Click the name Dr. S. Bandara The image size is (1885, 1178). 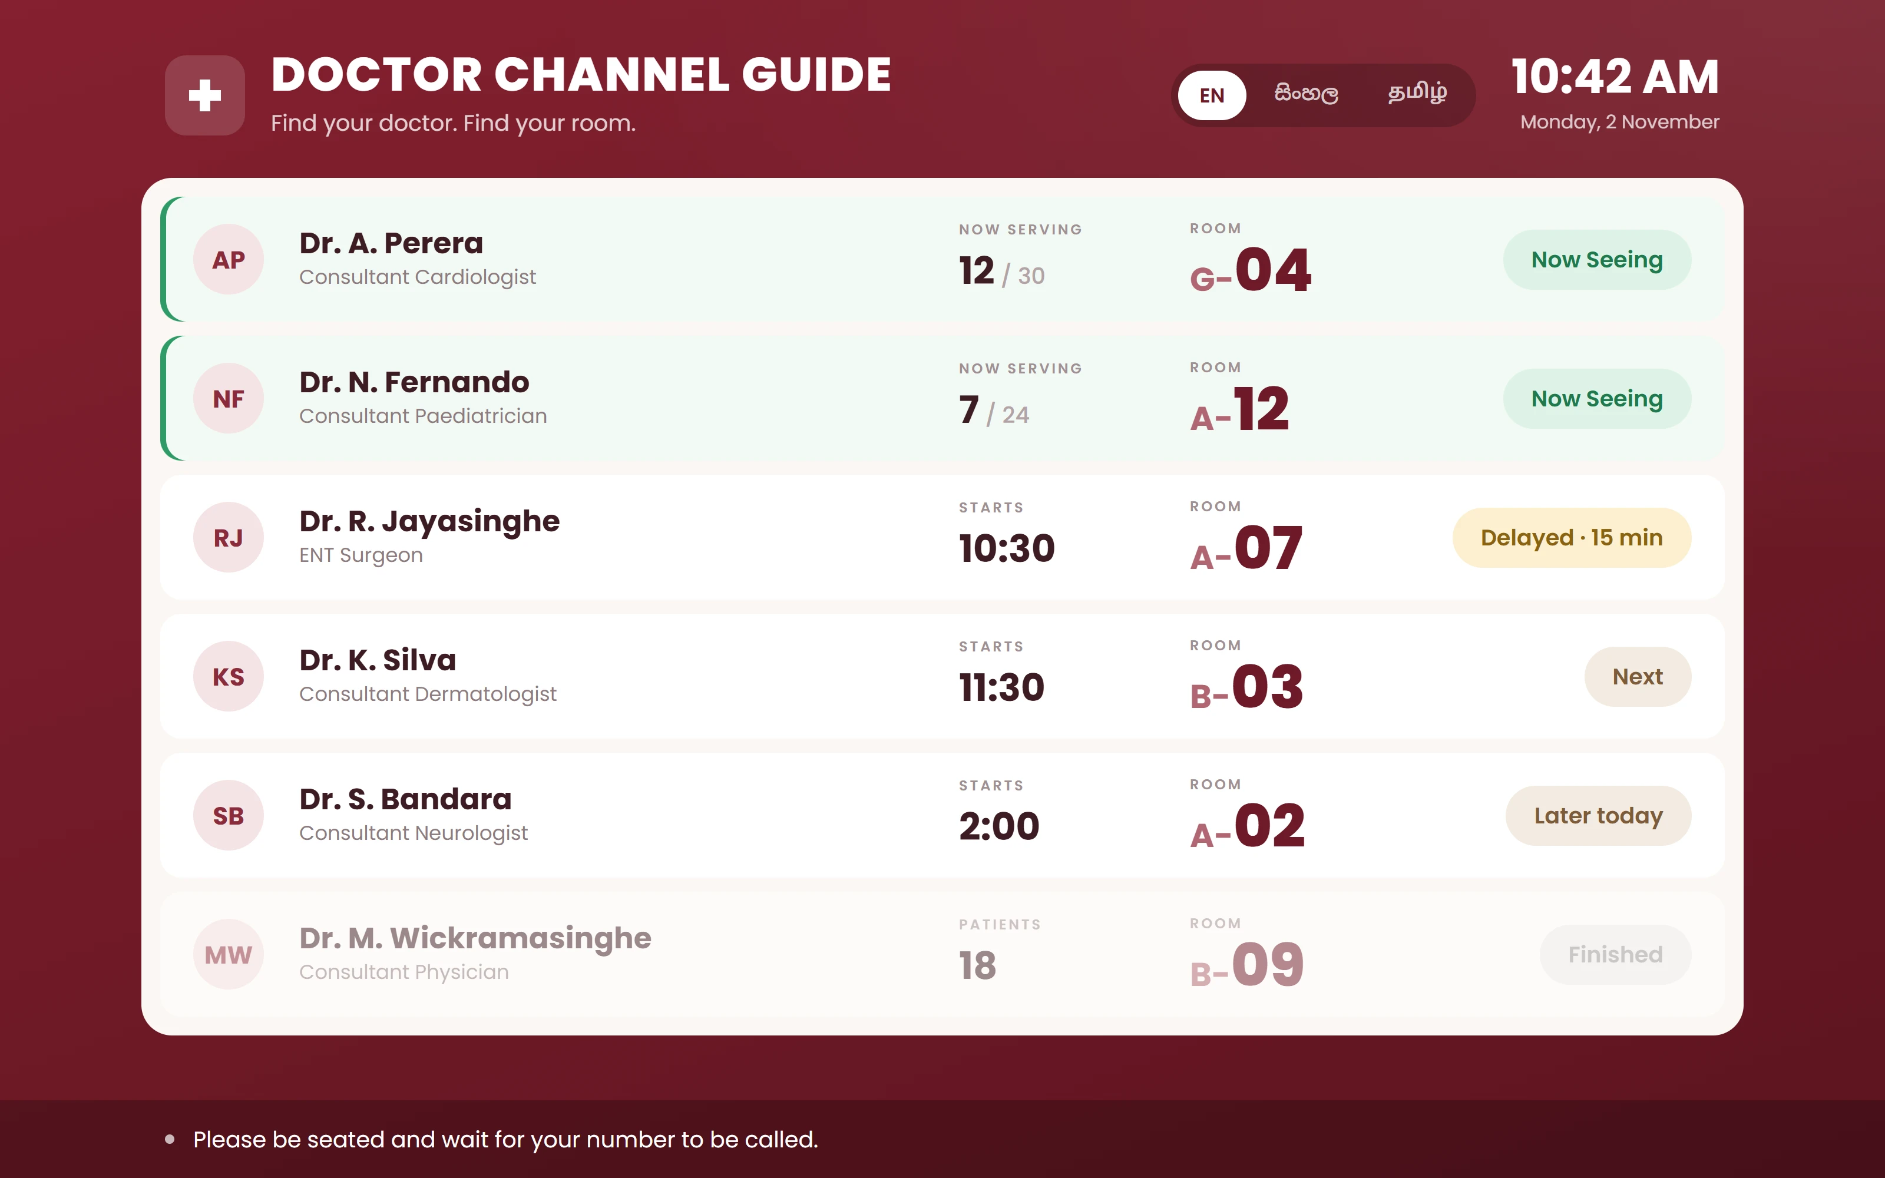(405, 799)
